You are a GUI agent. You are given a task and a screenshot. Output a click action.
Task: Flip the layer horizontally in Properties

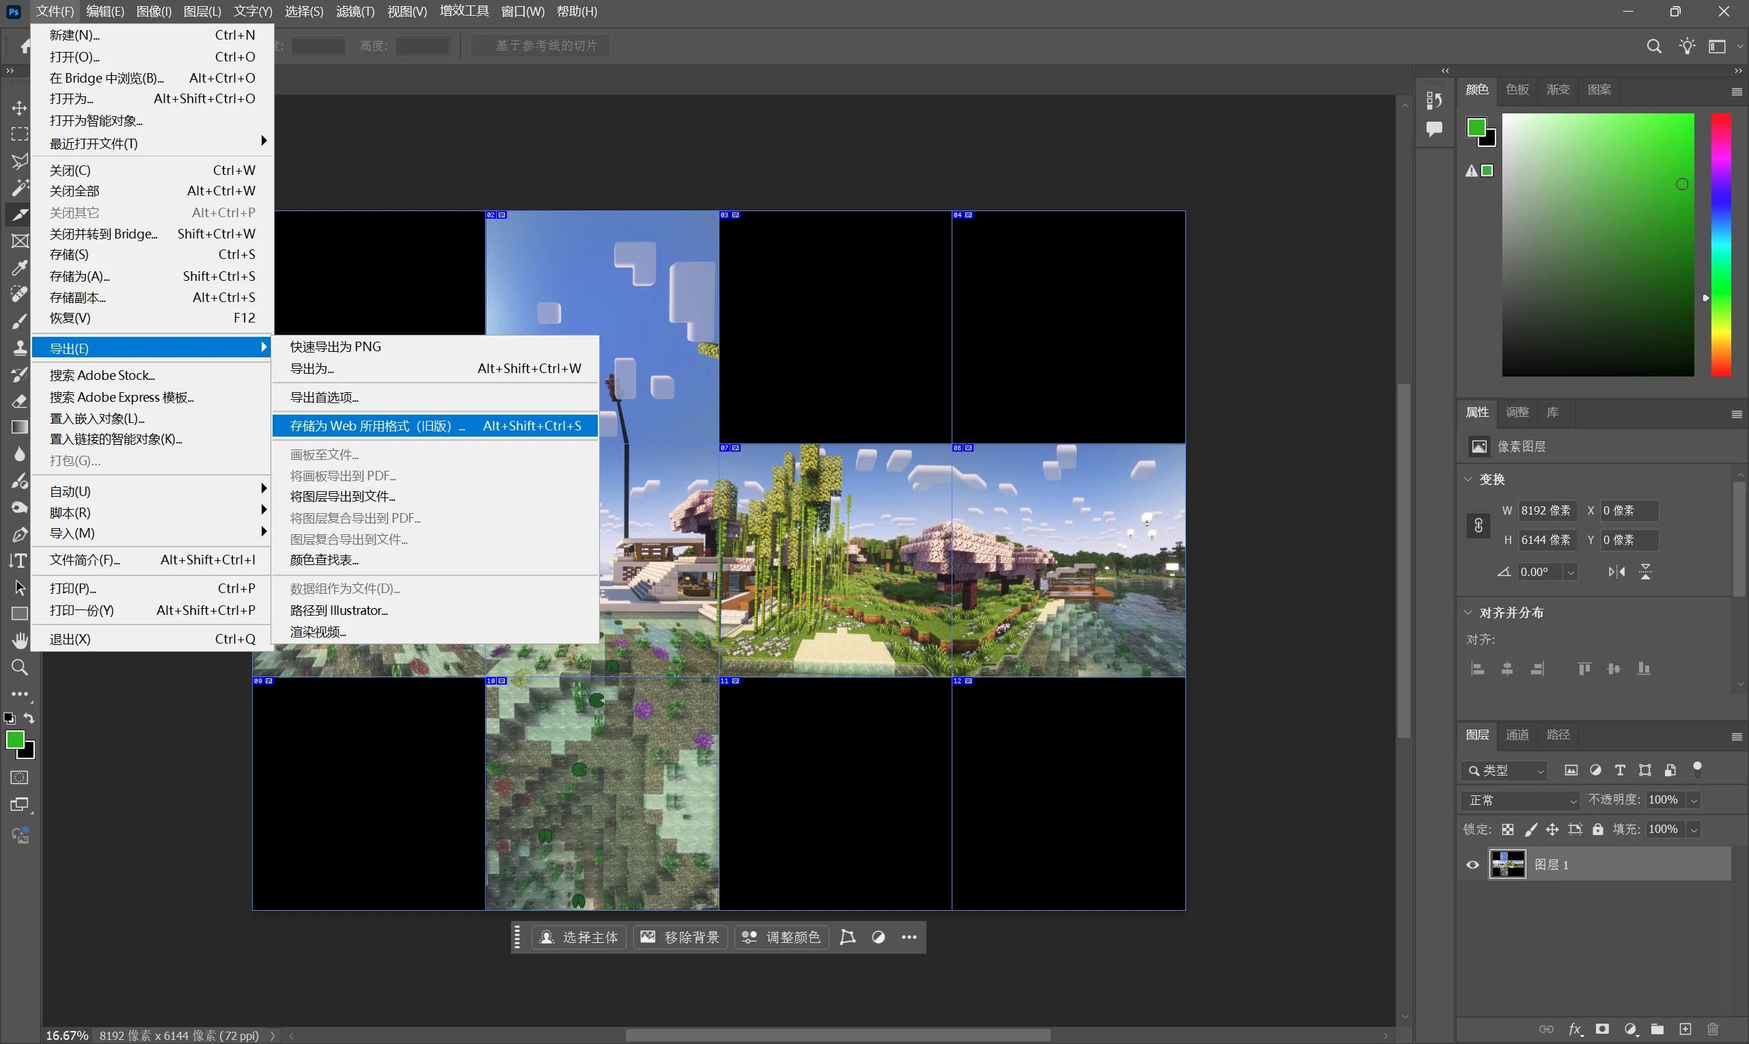click(x=1616, y=572)
